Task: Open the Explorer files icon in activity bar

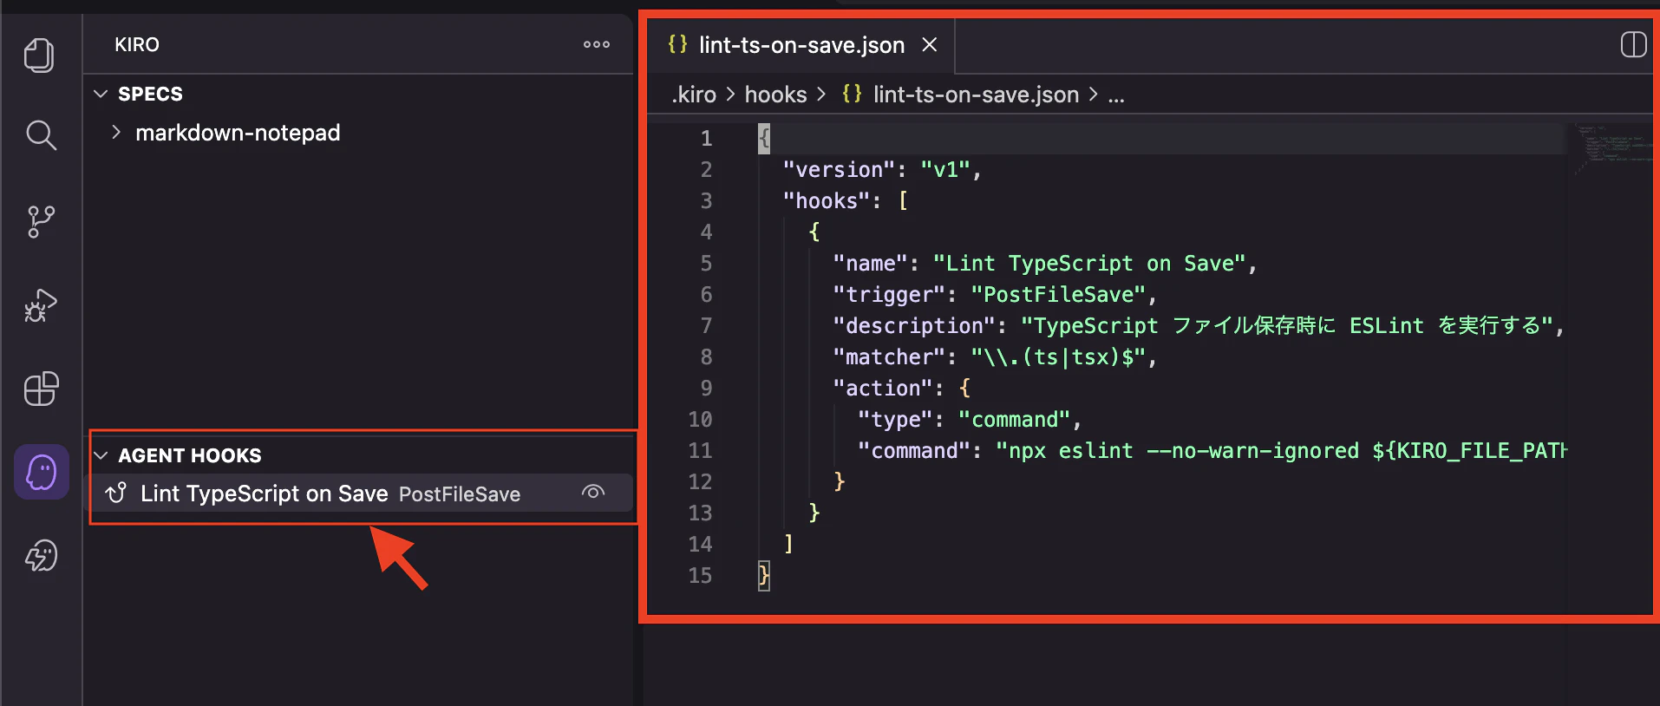Action: 40,56
